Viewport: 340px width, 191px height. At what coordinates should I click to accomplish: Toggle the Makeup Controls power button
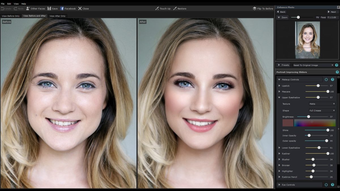point(326,80)
